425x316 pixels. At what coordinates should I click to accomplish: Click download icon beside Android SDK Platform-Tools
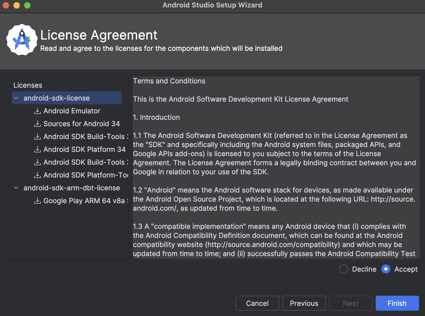38,175
